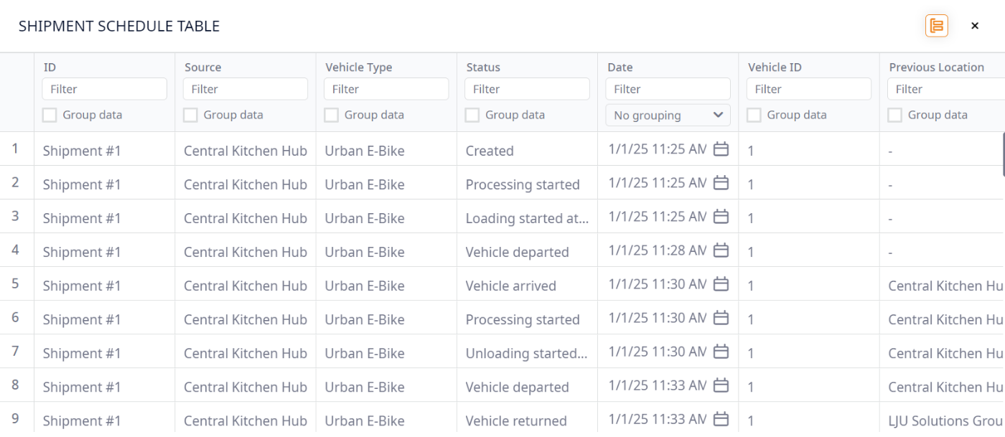Open date picker icon in row 5
The width and height of the screenshot is (1005, 437).
(x=721, y=284)
